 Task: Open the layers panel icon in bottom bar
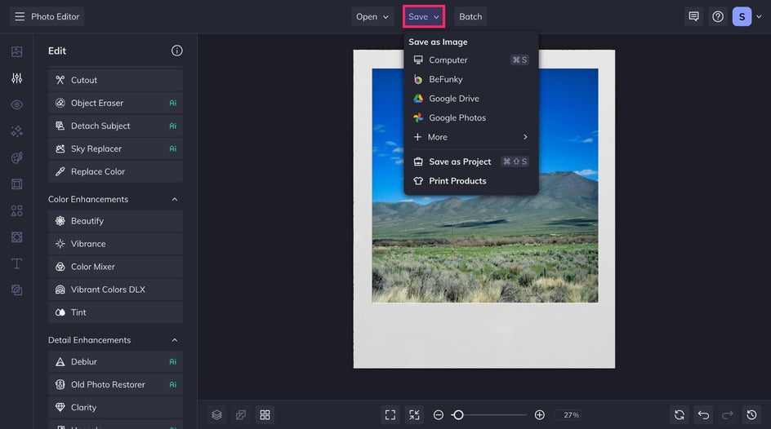pos(217,415)
